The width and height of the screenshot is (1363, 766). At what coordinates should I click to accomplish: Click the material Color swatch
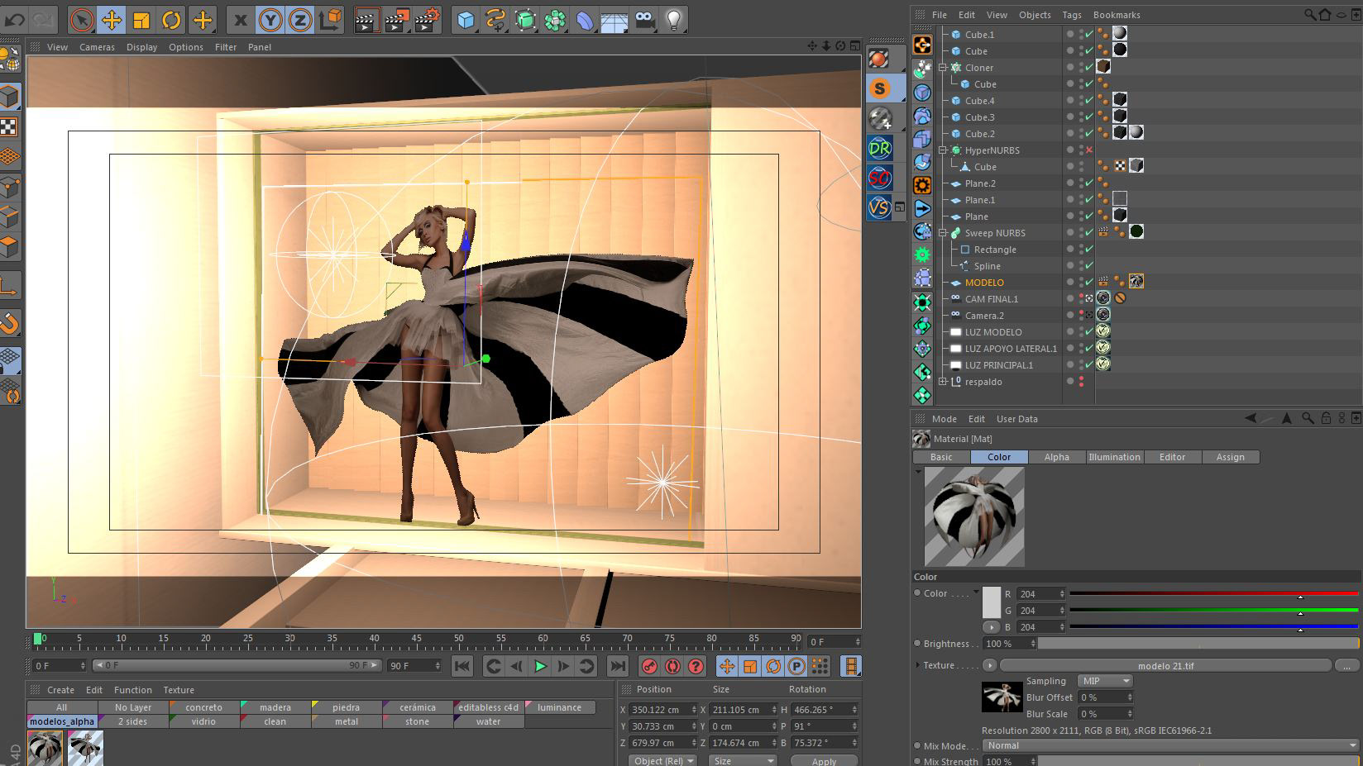tap(991, 603)
